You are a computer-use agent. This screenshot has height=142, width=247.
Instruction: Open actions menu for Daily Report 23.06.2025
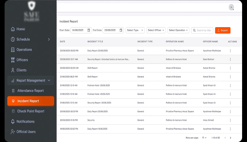pyautogui.click(x=230, y=51)
